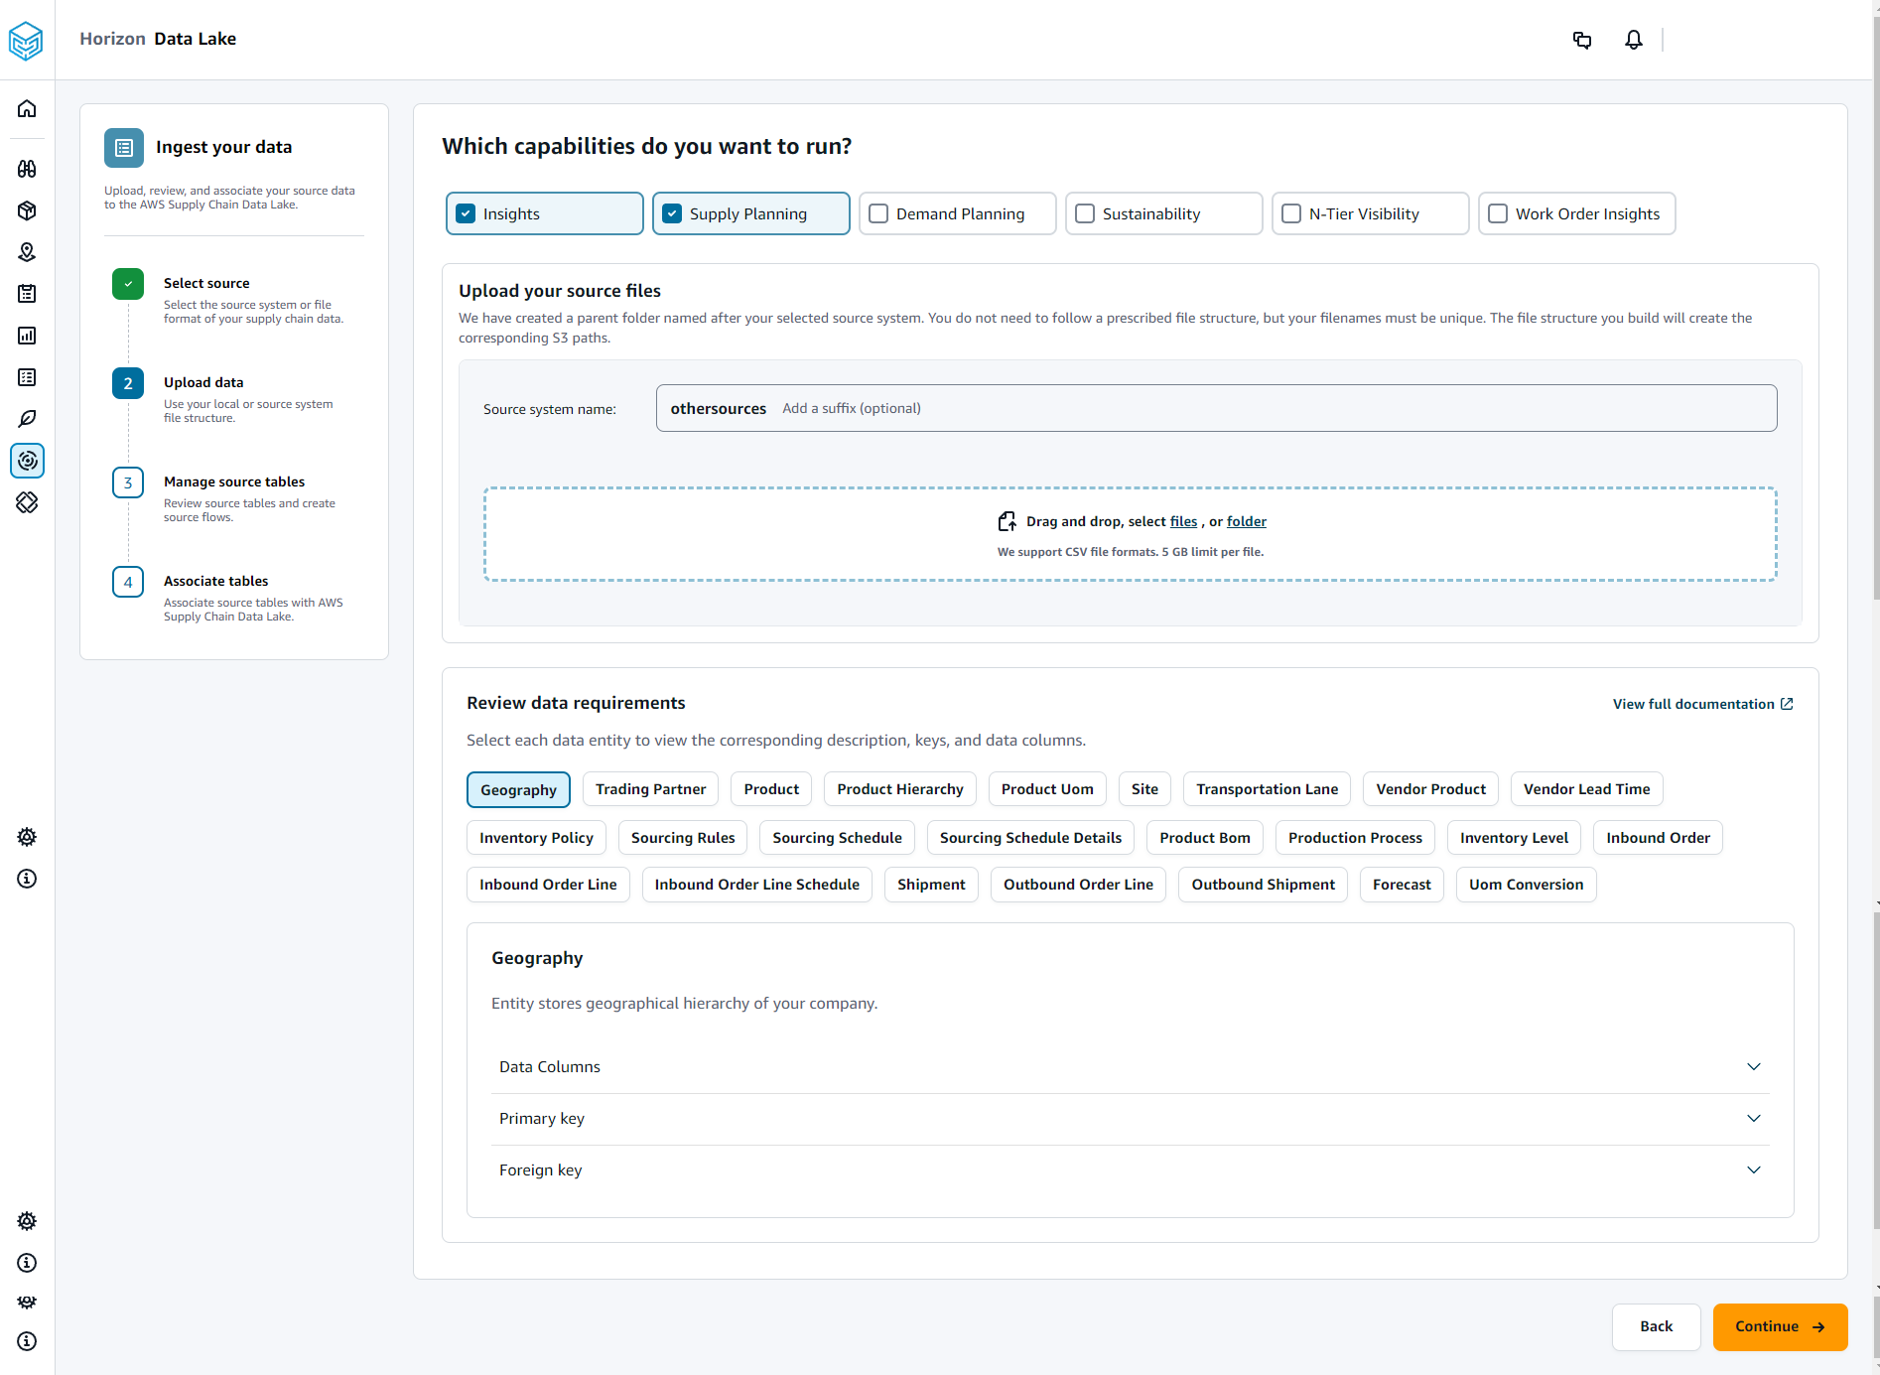Select the Sustainability leaf icon in sidebar
Screen dimensions: 1880x1375
pos(27,418)
